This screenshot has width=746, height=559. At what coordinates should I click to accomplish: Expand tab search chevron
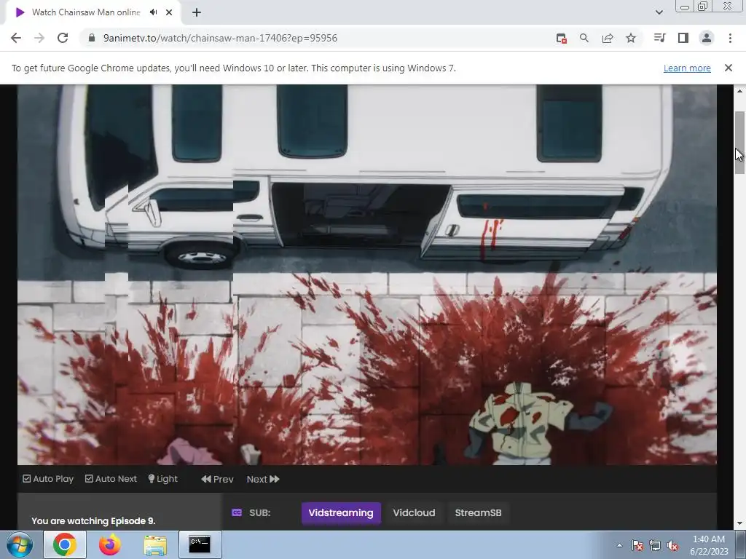[659, 12]
